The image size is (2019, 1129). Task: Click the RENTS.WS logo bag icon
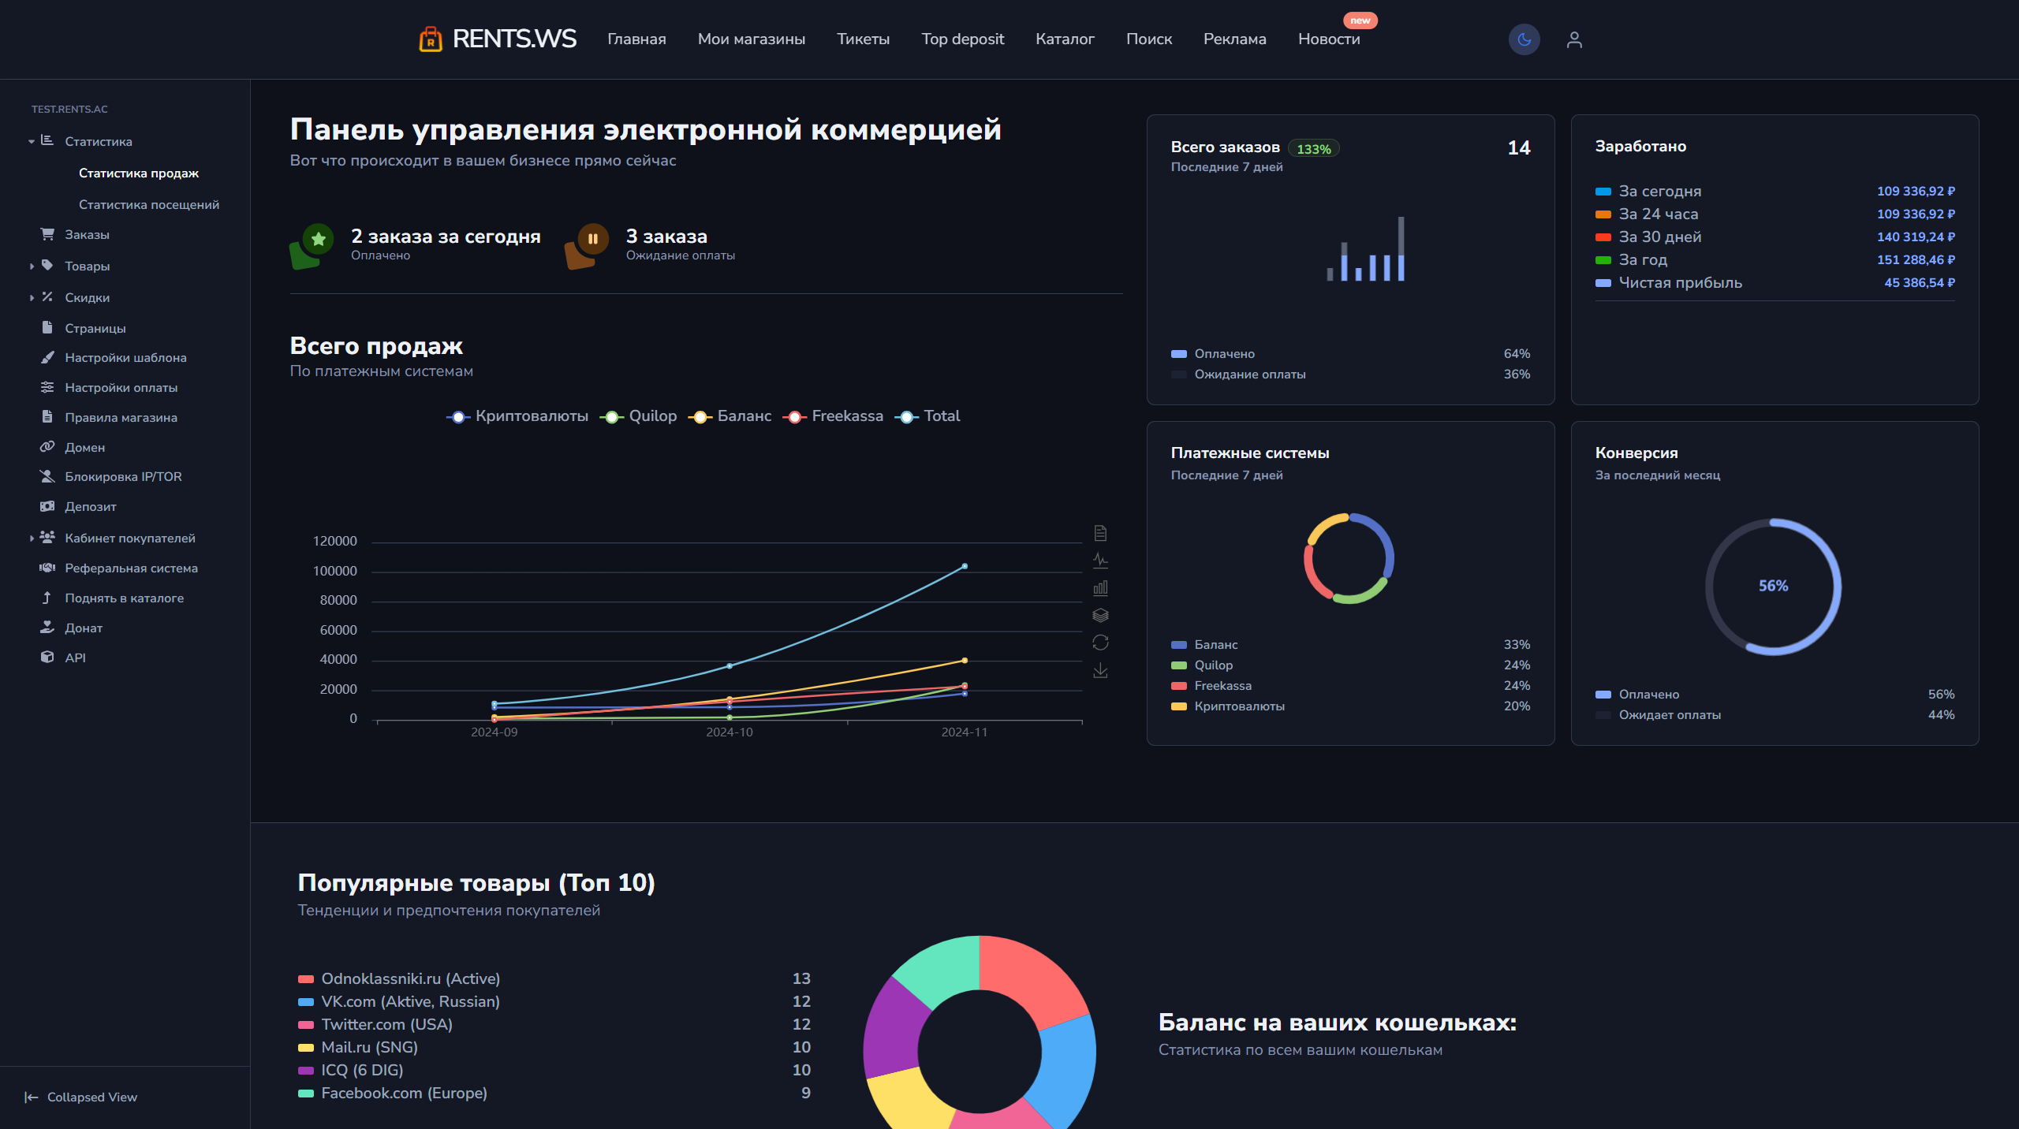[x=431, y=39]
